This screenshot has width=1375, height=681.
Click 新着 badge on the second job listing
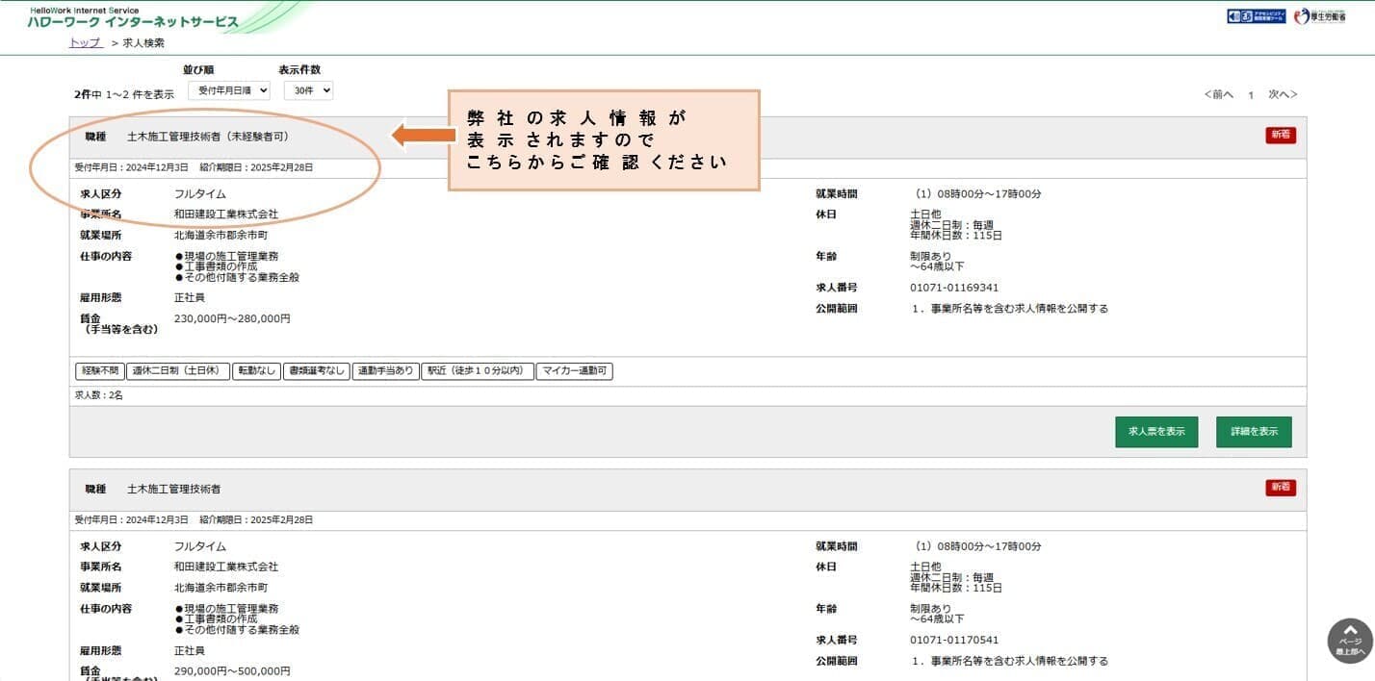pyautogui.click(x=1281, y=489)
